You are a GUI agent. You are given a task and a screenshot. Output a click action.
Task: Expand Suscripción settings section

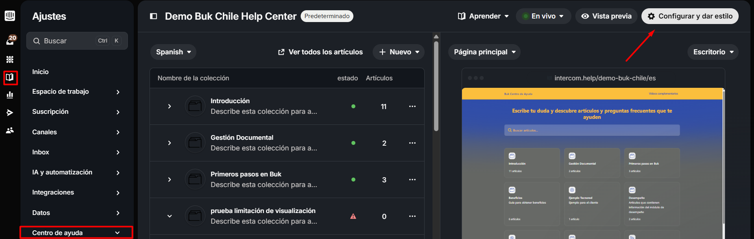pyautogui.click(x=76, y=112)
